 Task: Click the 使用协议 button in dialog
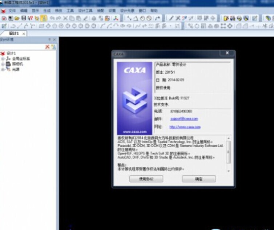[x=146, y=179]
